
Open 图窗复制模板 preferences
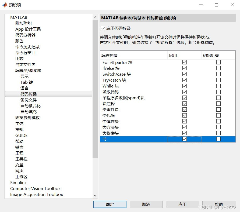[x=27, y=118]
